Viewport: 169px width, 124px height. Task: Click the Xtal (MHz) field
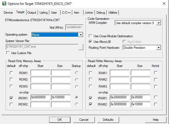pos(74,27)
